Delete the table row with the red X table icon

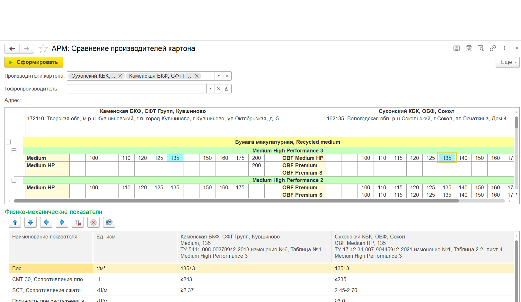78,222
